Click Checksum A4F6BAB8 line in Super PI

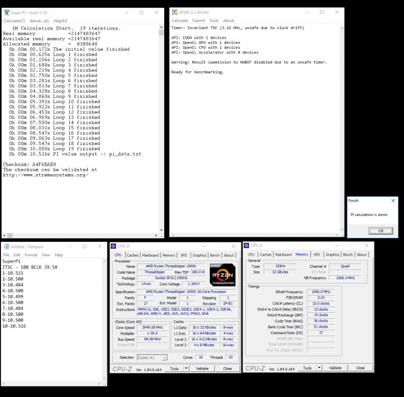click(x=29, y=165)
